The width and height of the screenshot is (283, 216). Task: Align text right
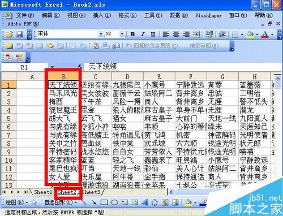tap(186, 34)
